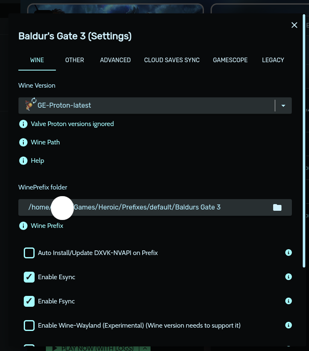Image resolution: width=309 pixels, height=351 pixels.
Task: Click the info icon next to Wine Path
Action: 23,142
